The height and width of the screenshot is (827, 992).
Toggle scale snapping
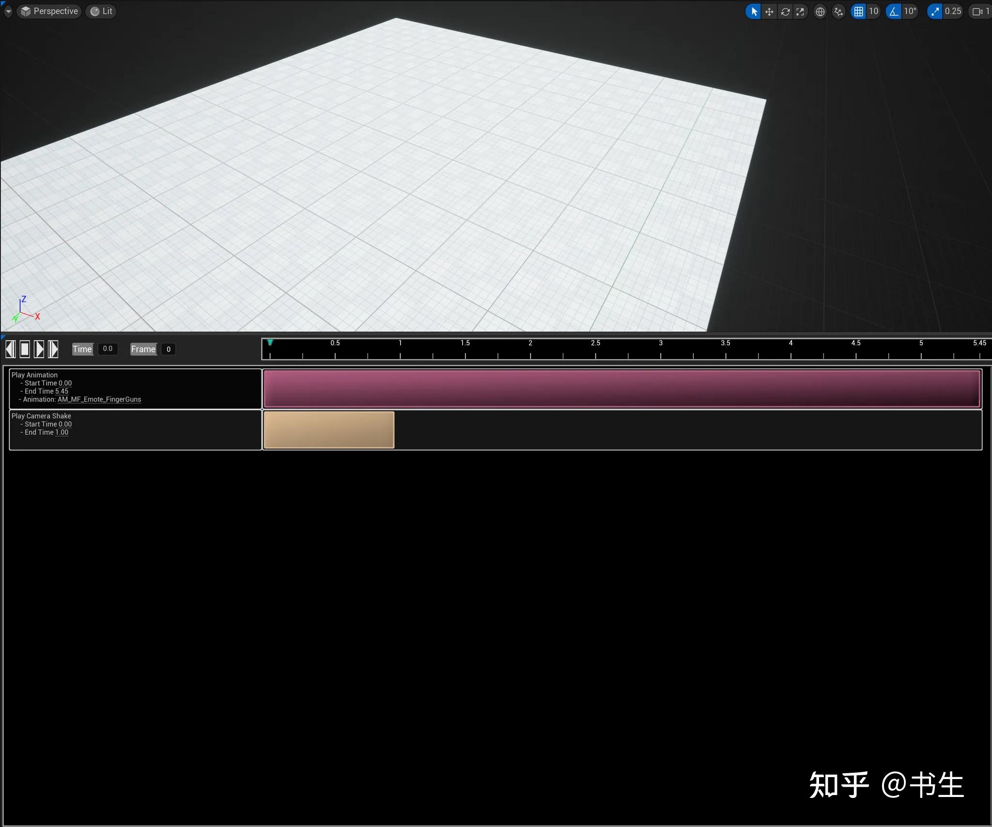(x=934, y=11)
